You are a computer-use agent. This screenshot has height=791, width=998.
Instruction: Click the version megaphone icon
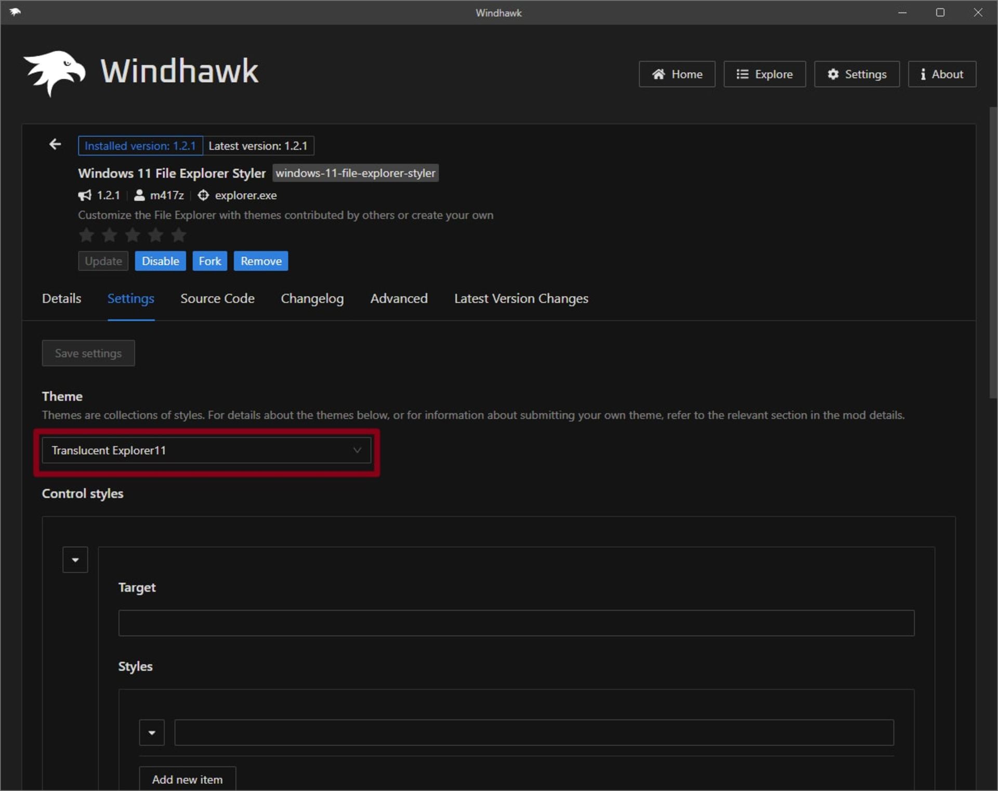click(x=85, y=195)
